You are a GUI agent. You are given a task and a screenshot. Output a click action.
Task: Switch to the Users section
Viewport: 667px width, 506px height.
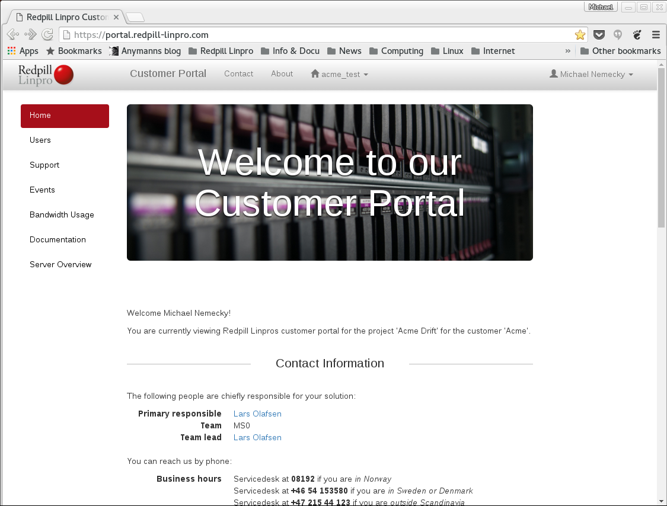[40, 140]
